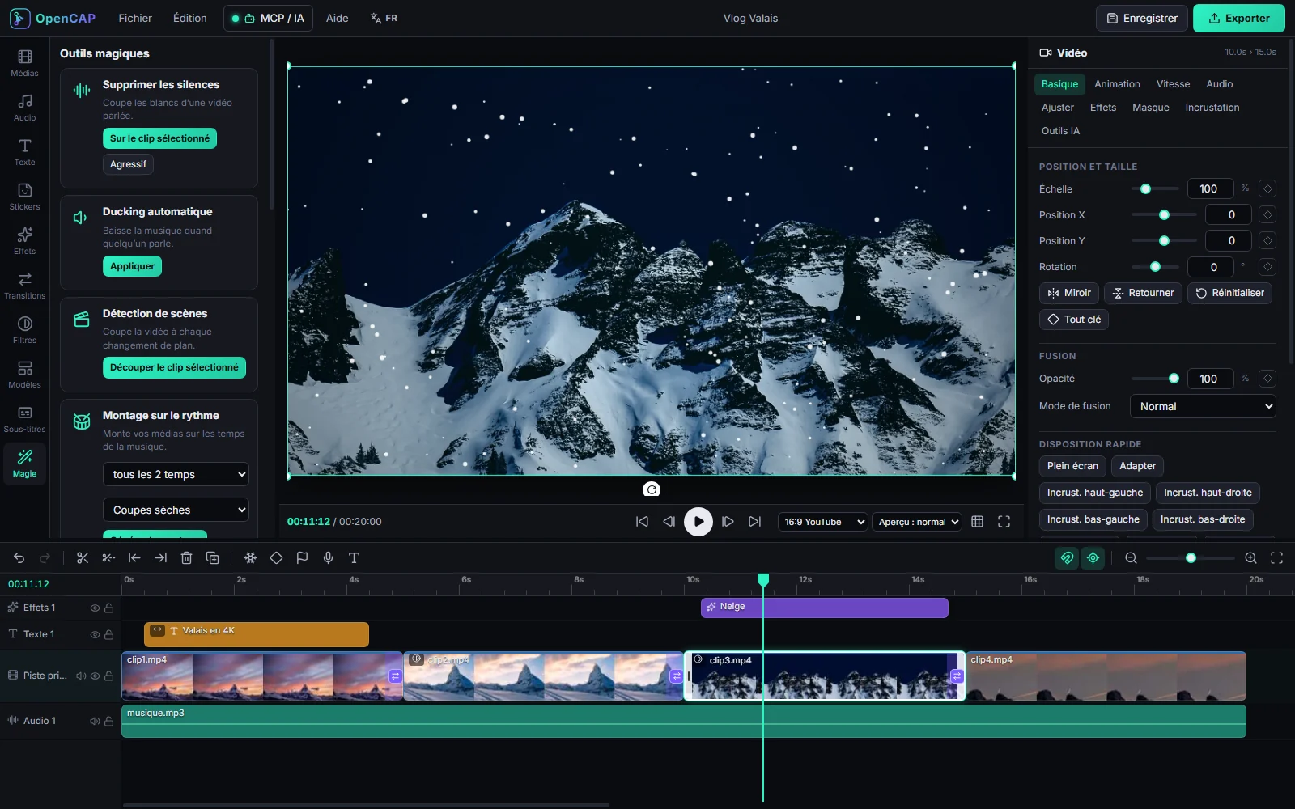Toggle the Opacité keyframe diamond
The width and height of the screenshot is (1295, 809).
1267,379
